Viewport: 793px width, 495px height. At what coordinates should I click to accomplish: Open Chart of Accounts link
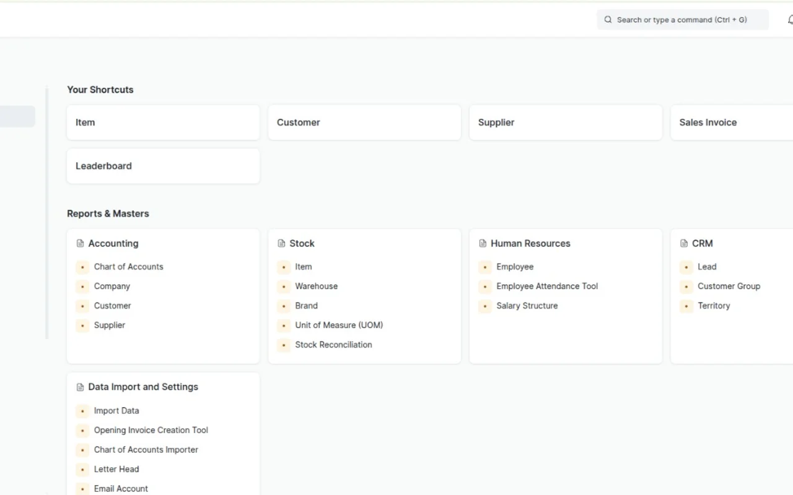click(x=128, y=267)
